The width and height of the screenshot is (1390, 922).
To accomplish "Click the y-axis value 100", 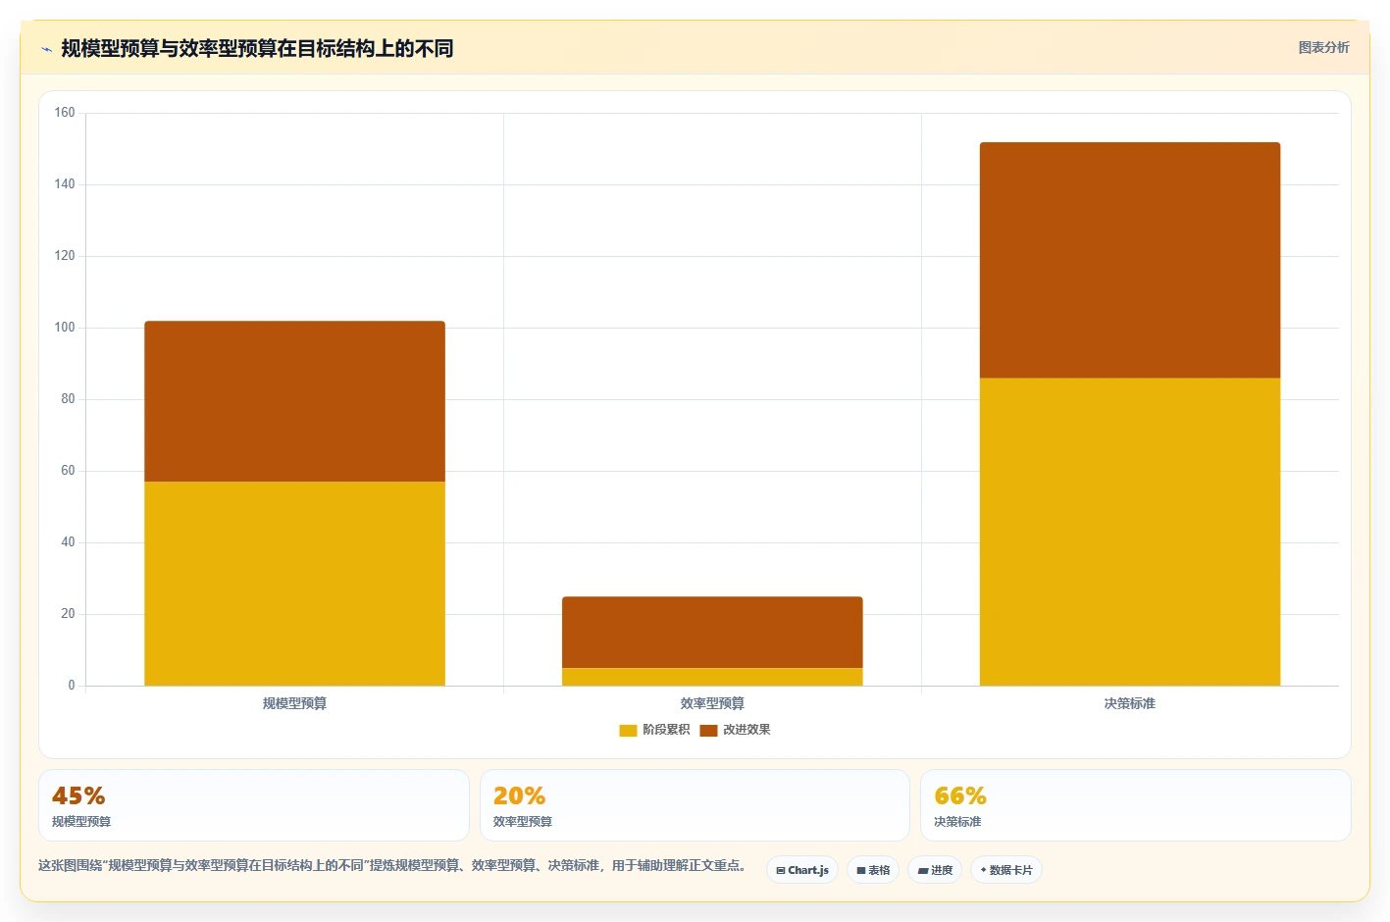I will [x=65, y=328].
